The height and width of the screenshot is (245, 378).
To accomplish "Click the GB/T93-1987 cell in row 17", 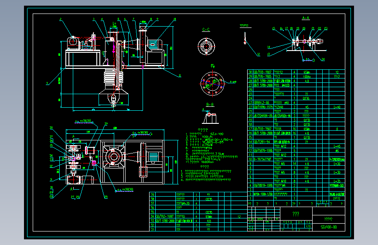I will click(262, 129).
